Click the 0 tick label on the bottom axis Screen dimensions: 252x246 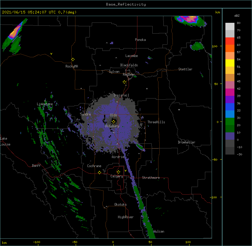pos(113,242)
